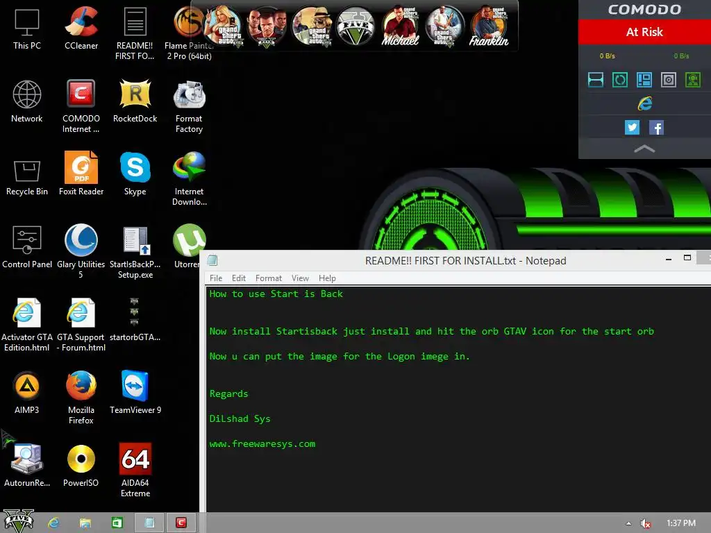Open the startorbGTA... file icon
711x533 pixels.
point(135,319)
